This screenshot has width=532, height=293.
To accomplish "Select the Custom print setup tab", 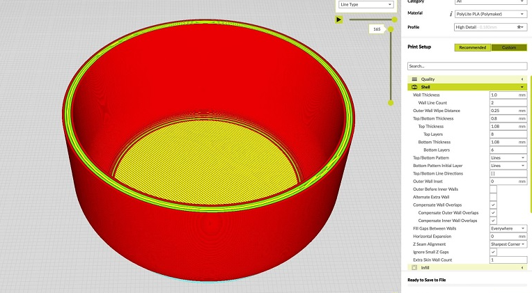I will tap(509, 47).
